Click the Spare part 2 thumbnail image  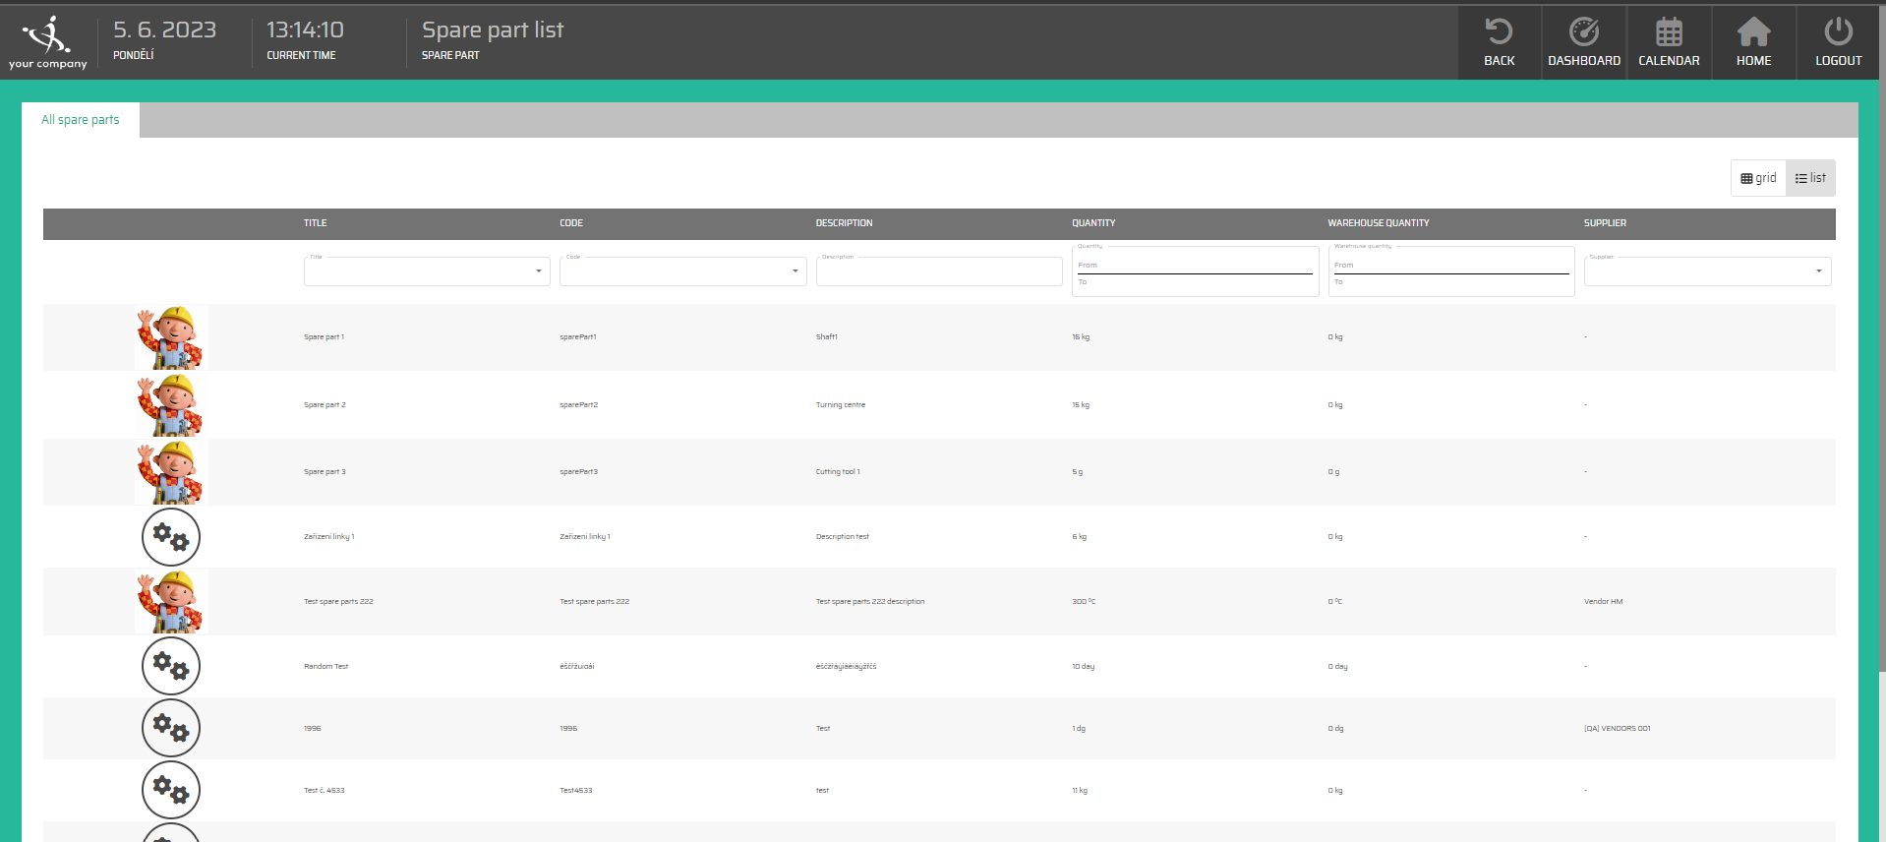(171, 405)
